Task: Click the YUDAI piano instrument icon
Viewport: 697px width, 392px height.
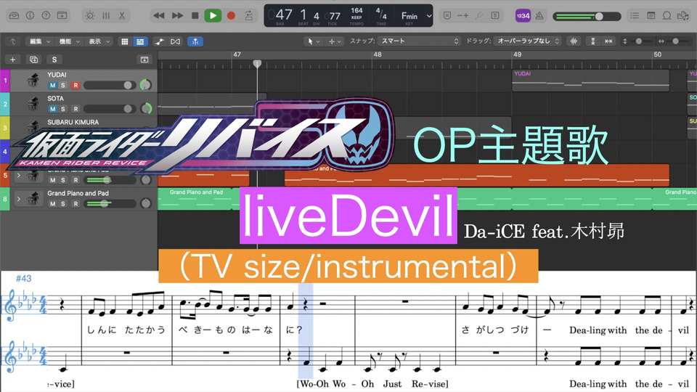Action: (33, 81)
